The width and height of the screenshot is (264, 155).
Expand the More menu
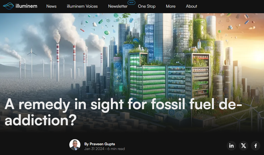(171, 6)
